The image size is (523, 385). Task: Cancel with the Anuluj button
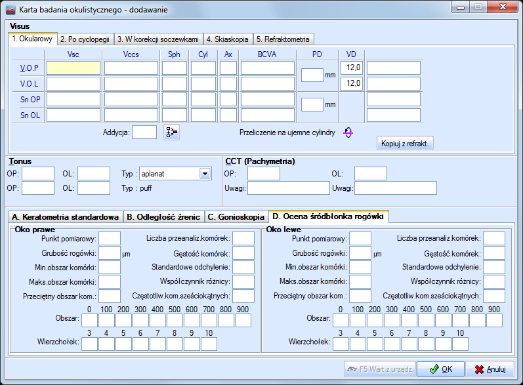tap(490, 369)
